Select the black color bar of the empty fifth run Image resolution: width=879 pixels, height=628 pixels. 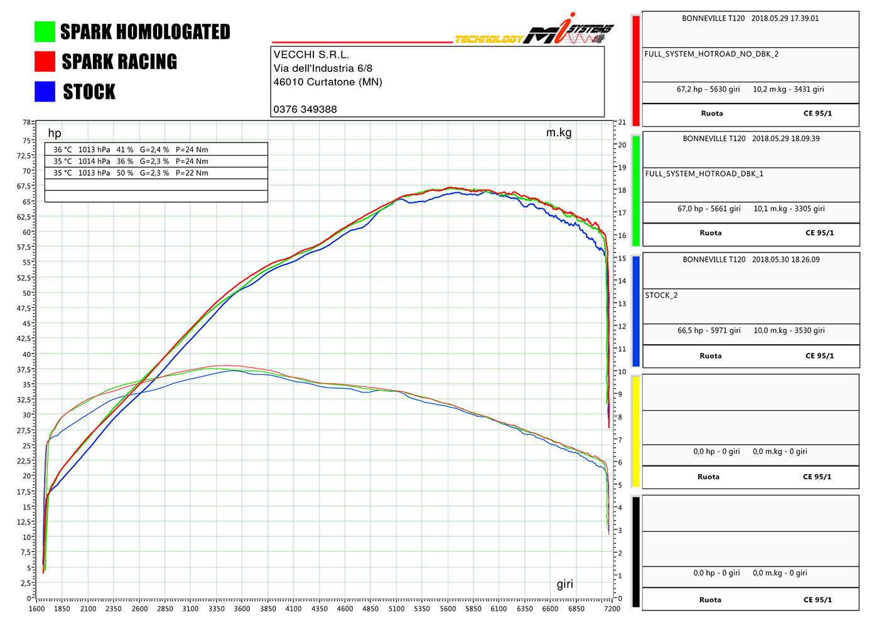tap(635, 552)
